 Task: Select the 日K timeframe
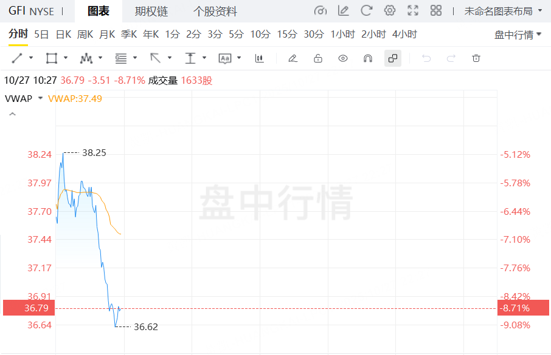click(63, 34)
